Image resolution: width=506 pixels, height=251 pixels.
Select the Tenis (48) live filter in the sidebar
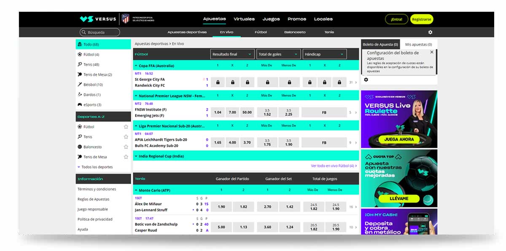pos(103,64)
